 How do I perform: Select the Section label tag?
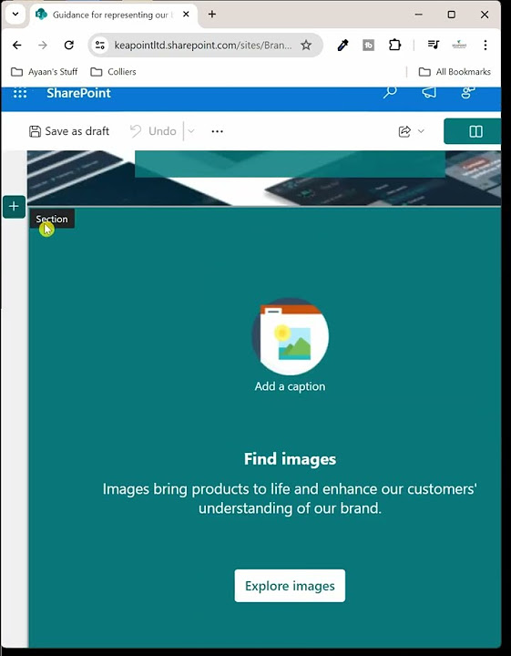[51, 219]
